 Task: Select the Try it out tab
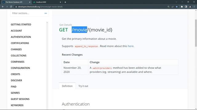(83, 86)
